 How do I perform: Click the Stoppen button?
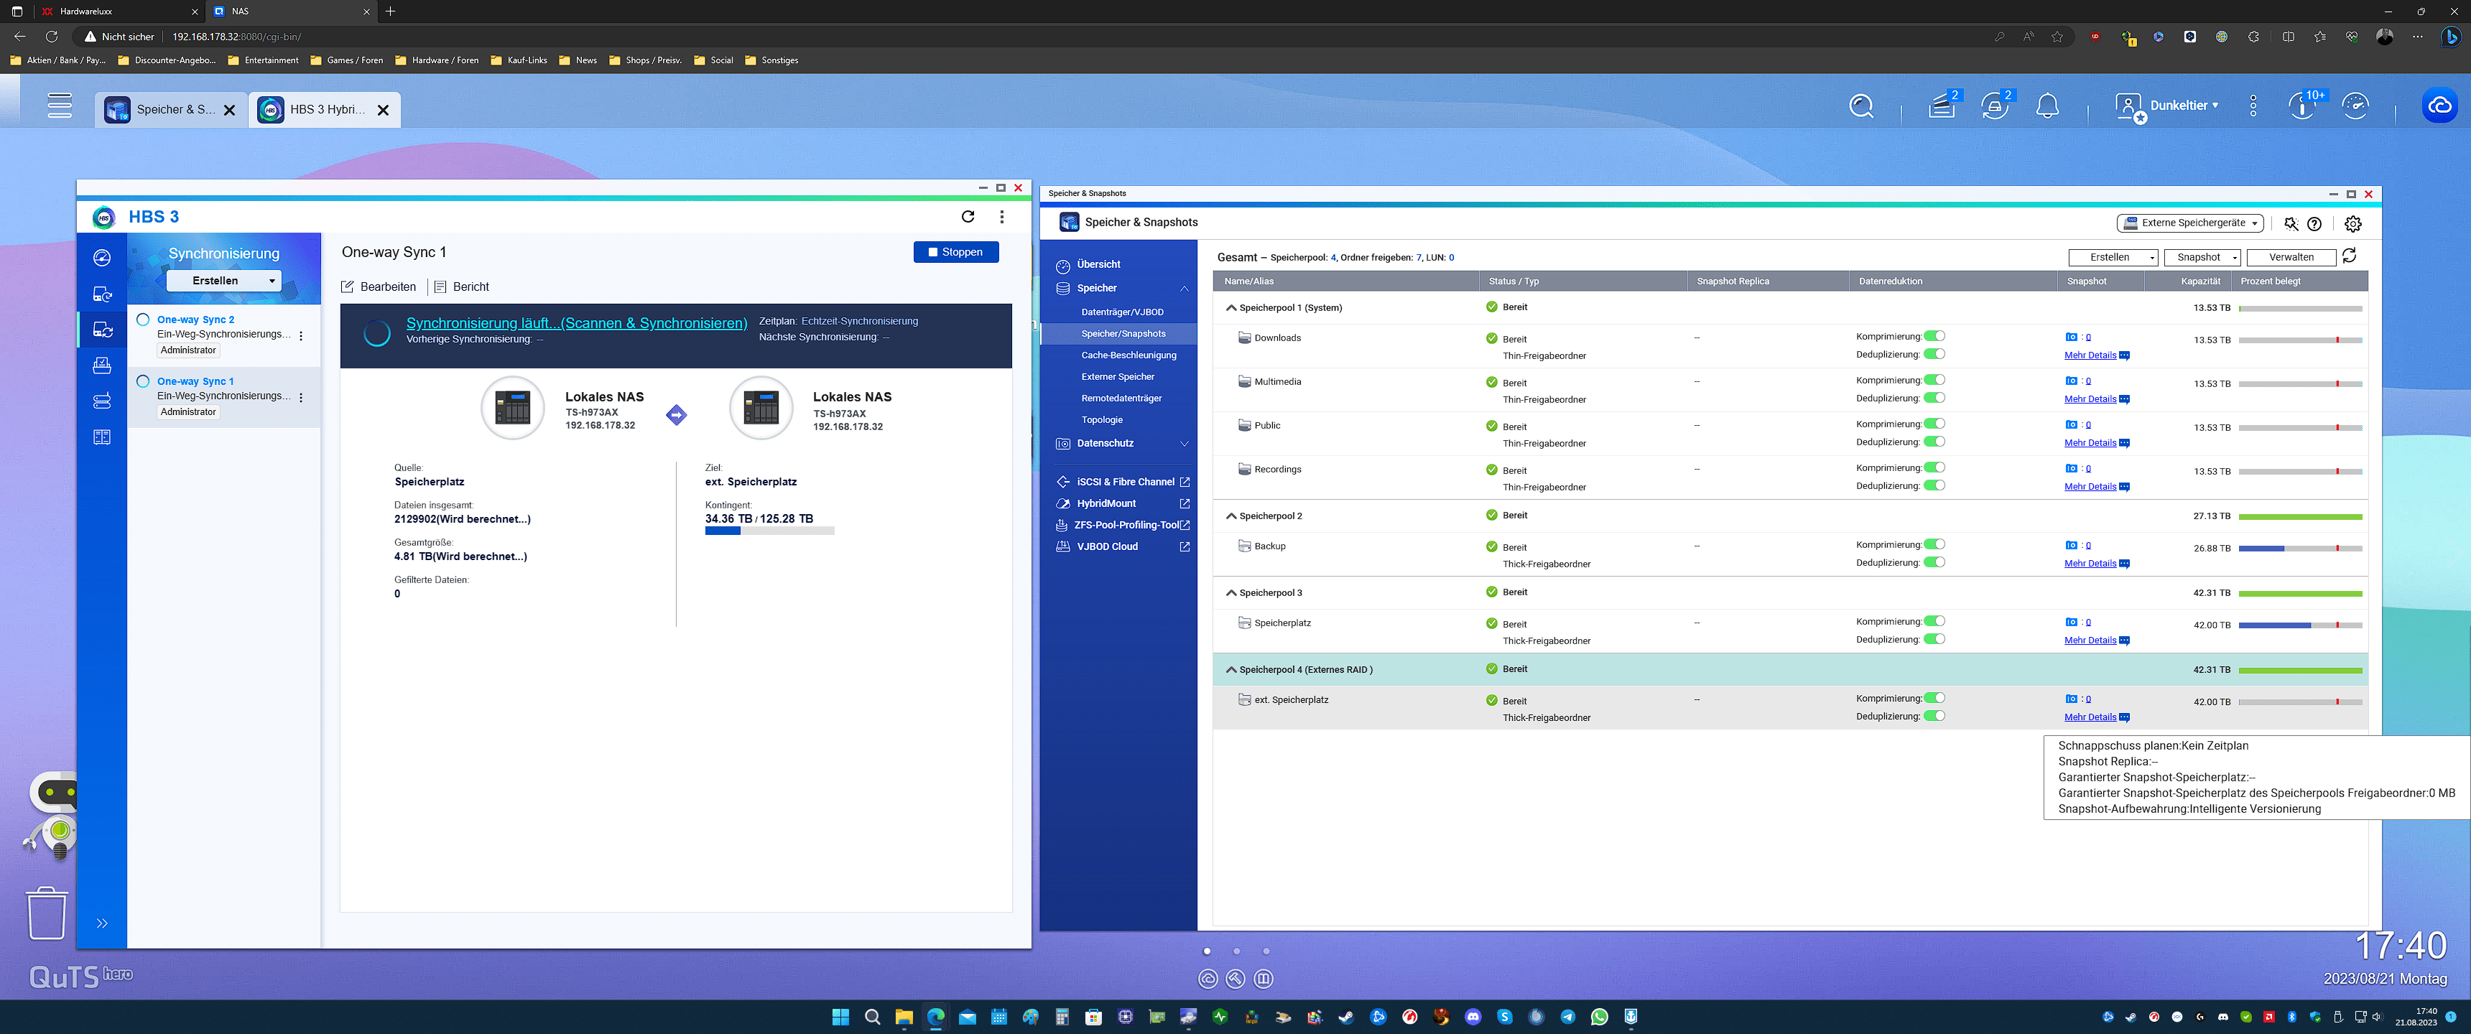(x=955, y=252)
